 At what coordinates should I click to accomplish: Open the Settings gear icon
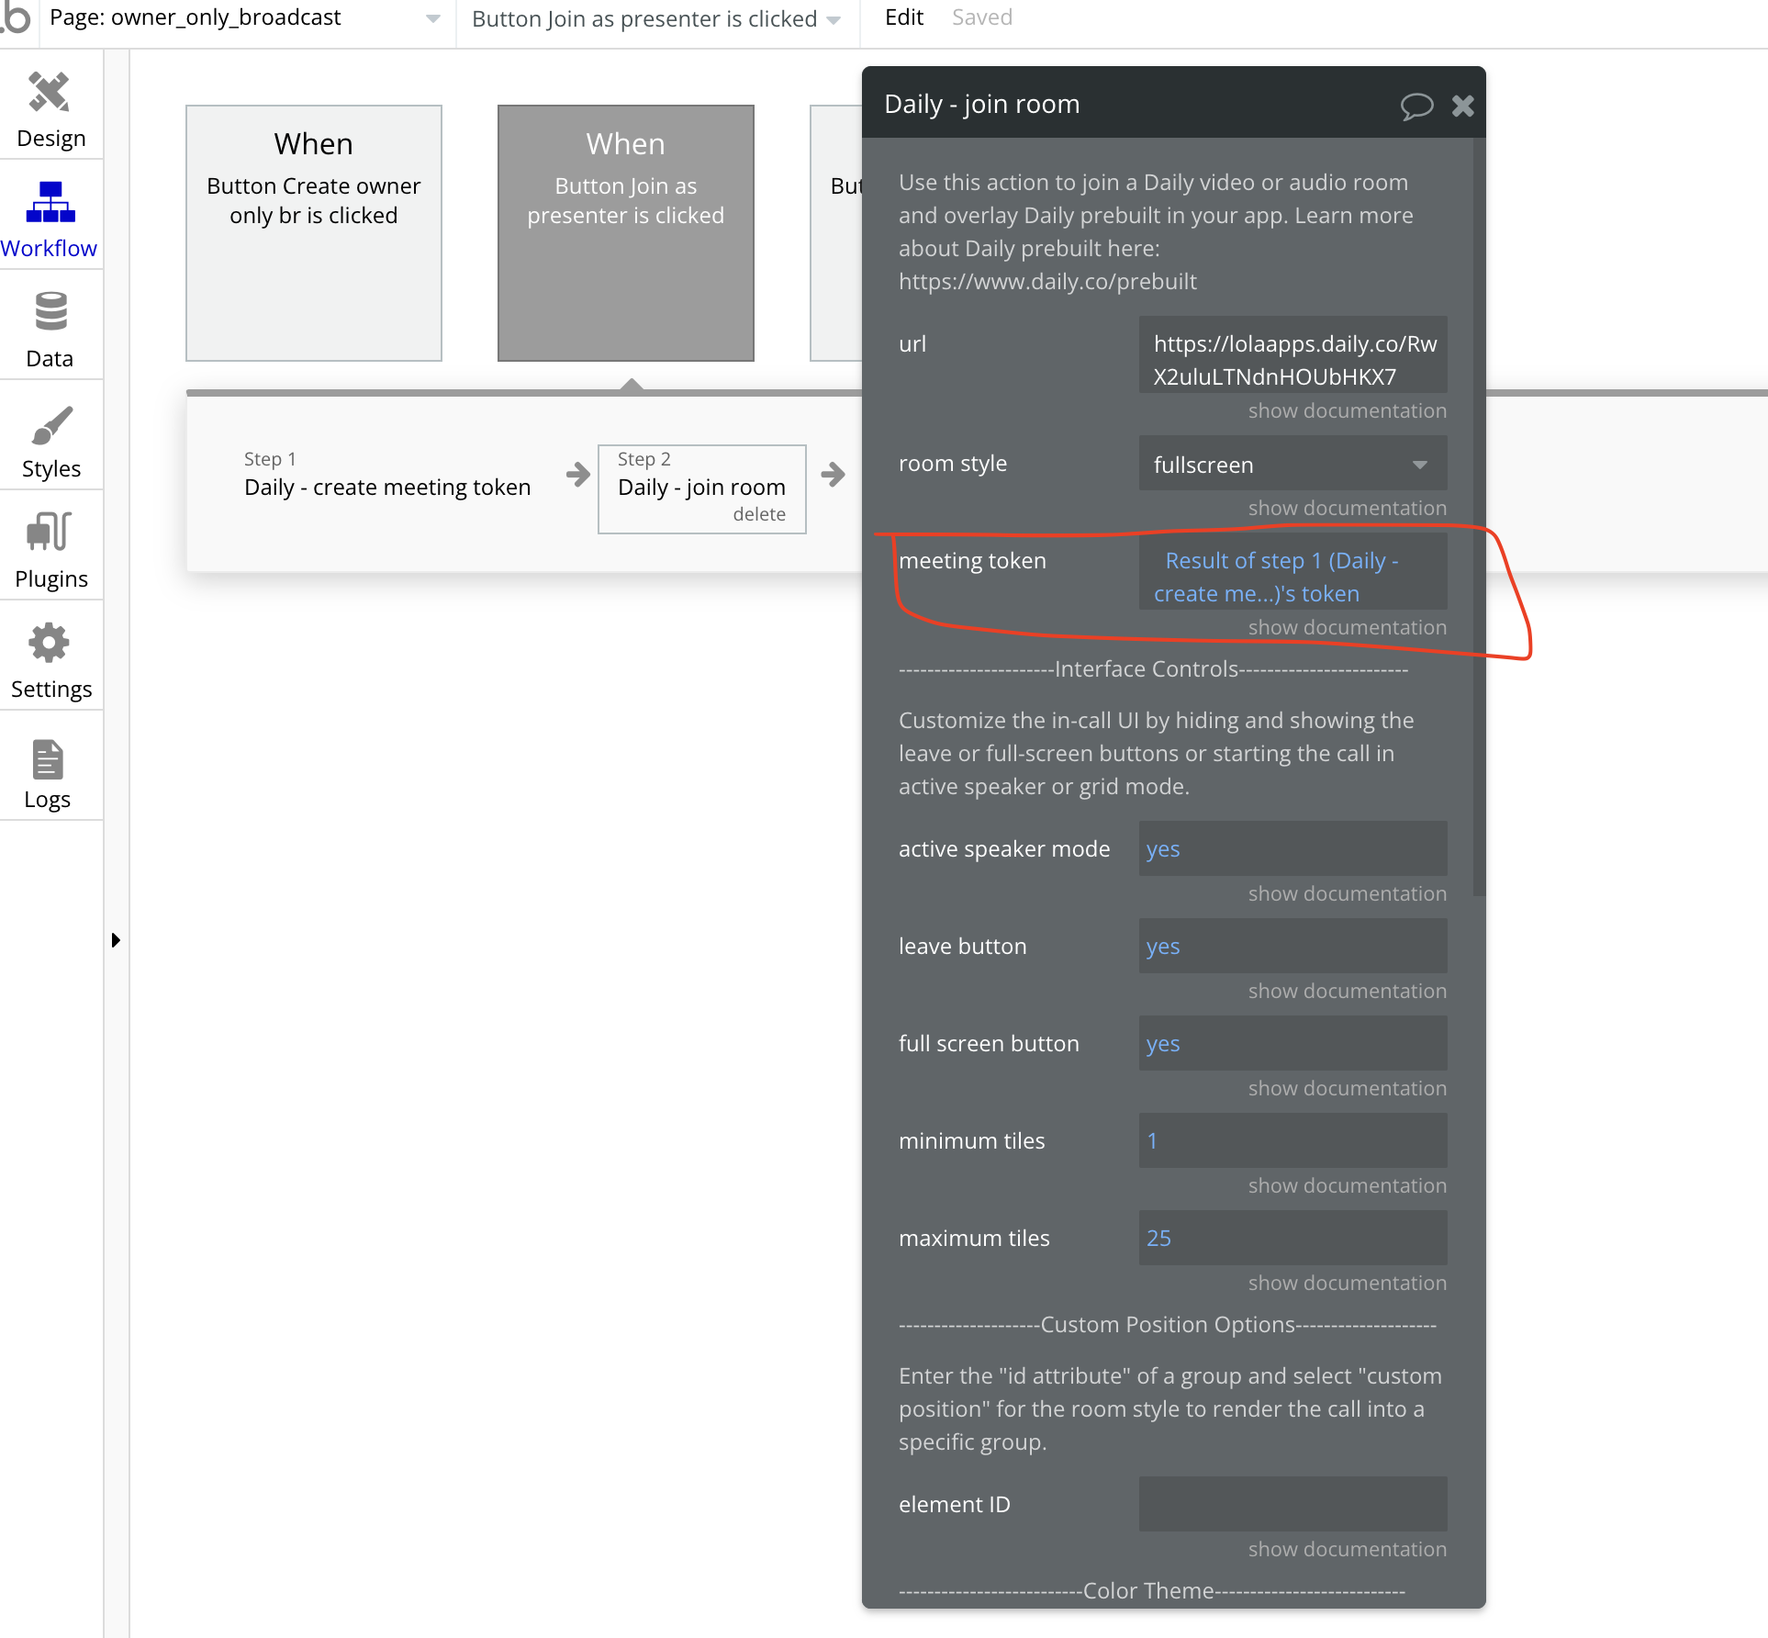tap(50, 643)
